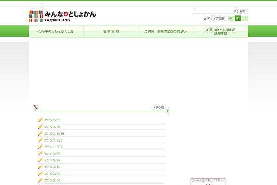Set text size to 小 (small)
The width and height of the screenshot is (277, 185).
point(231,18)
